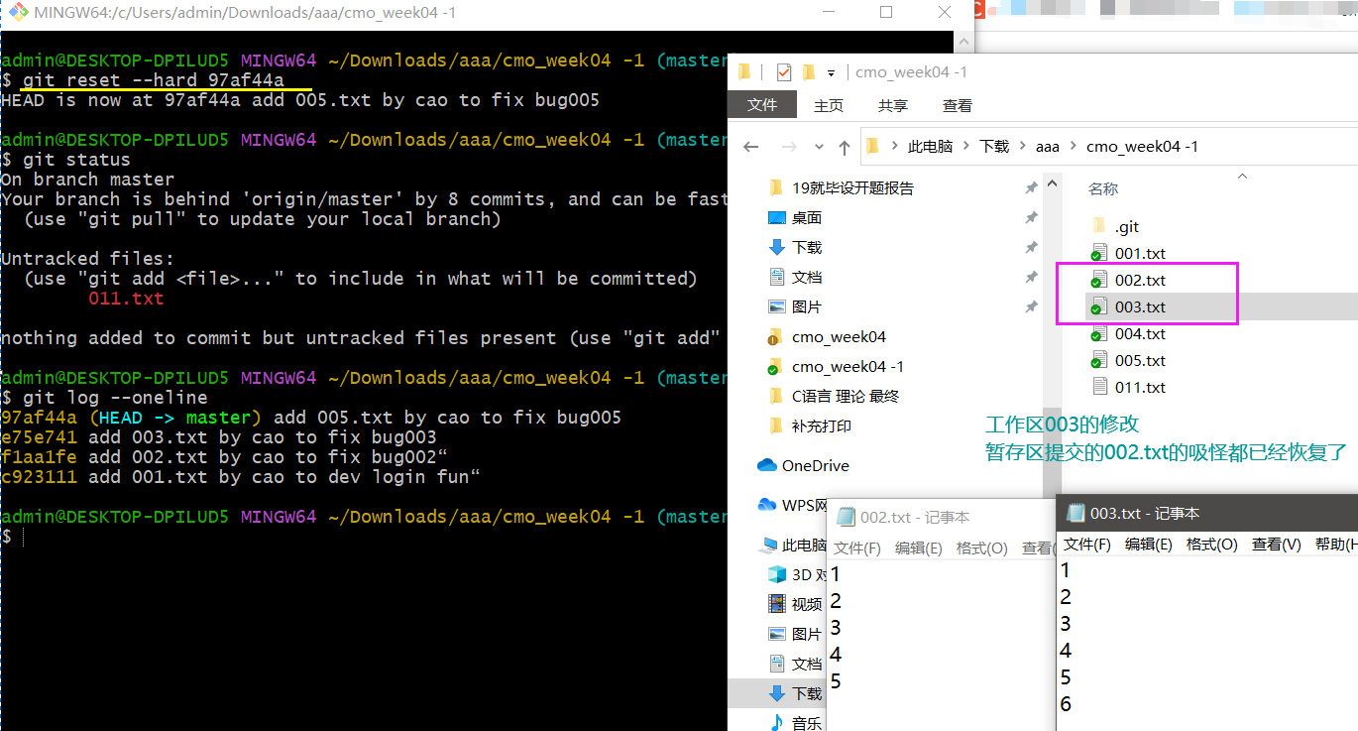This screenshot has height=731, width=1358.
Task: Open 编辑(E) menu in 003.txt Notepad
Action: pos(1149,545)
